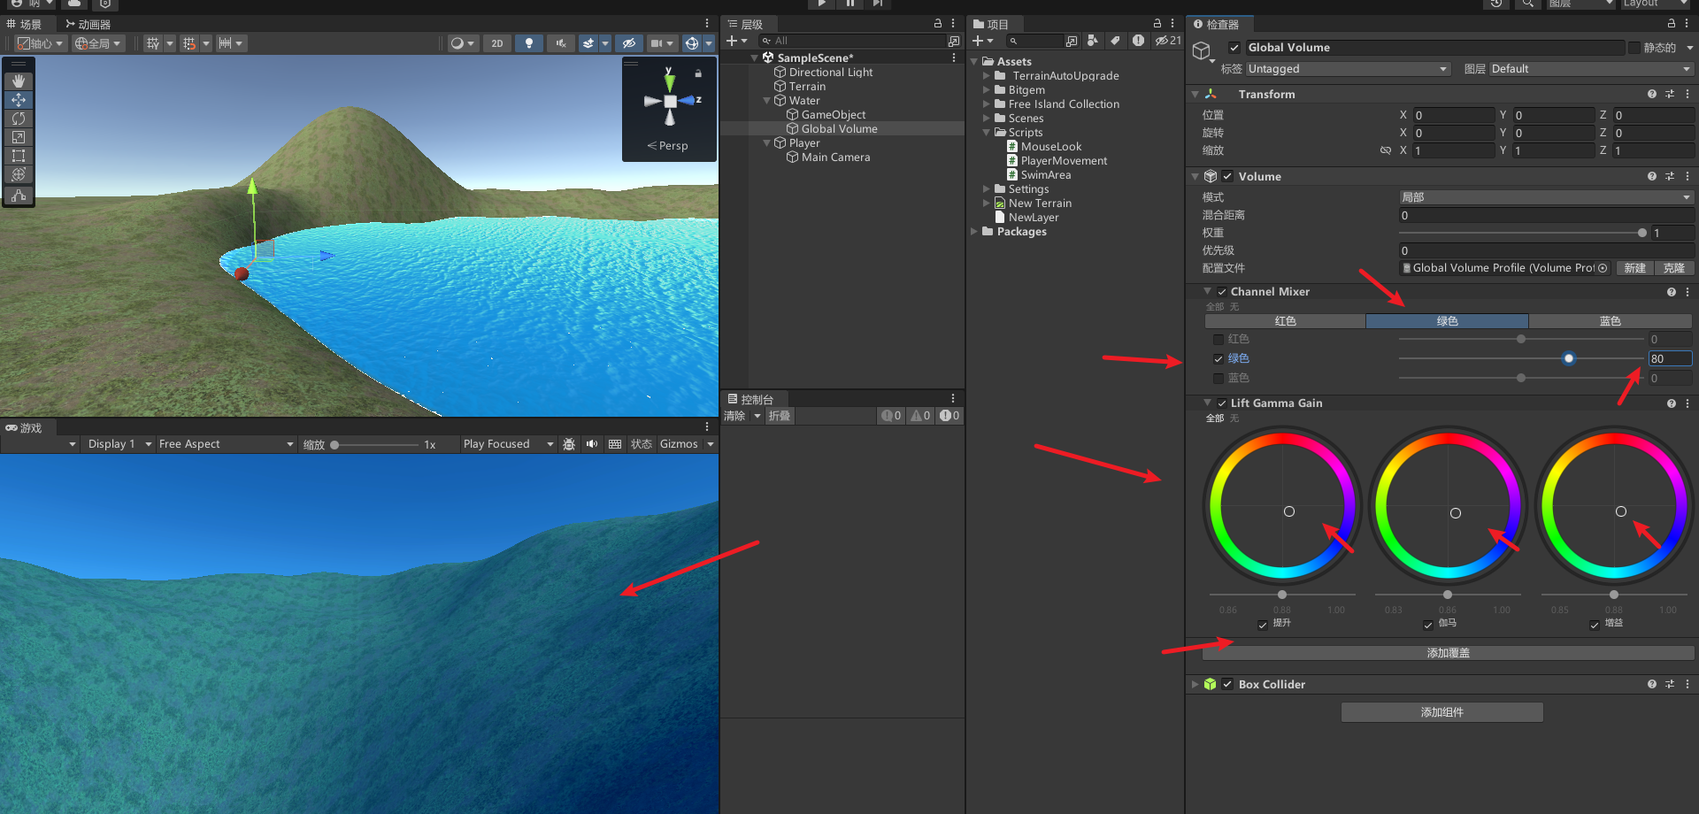
Task: Select Main Camera in the hierarchy
Action: (x=835, y=157)
